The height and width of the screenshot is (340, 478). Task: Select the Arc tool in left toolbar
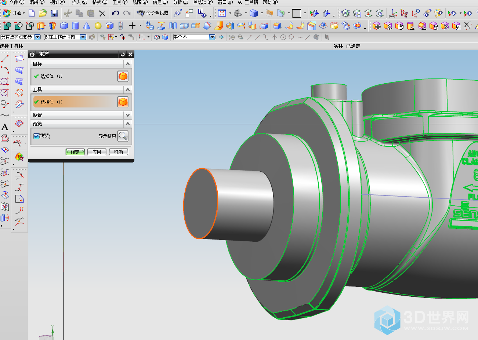click(5, 70)
